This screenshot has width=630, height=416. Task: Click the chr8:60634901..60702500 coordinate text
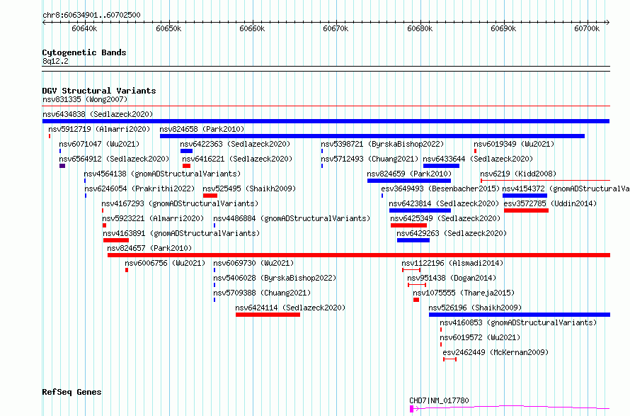point(91,16)
